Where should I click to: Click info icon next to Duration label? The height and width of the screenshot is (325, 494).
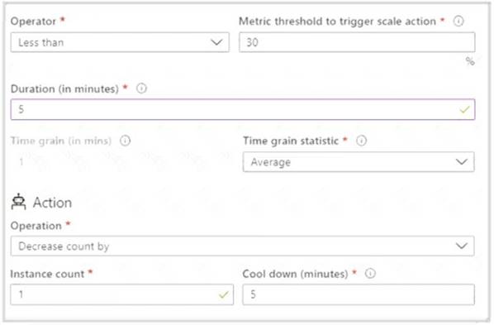141,88
